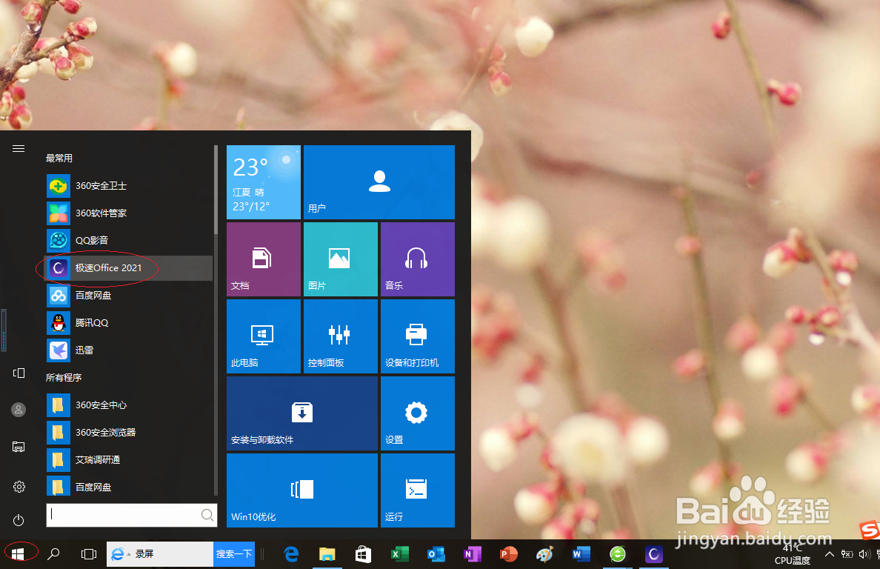Click the start menu search box
880x569 pixels.
pos(131,515)
